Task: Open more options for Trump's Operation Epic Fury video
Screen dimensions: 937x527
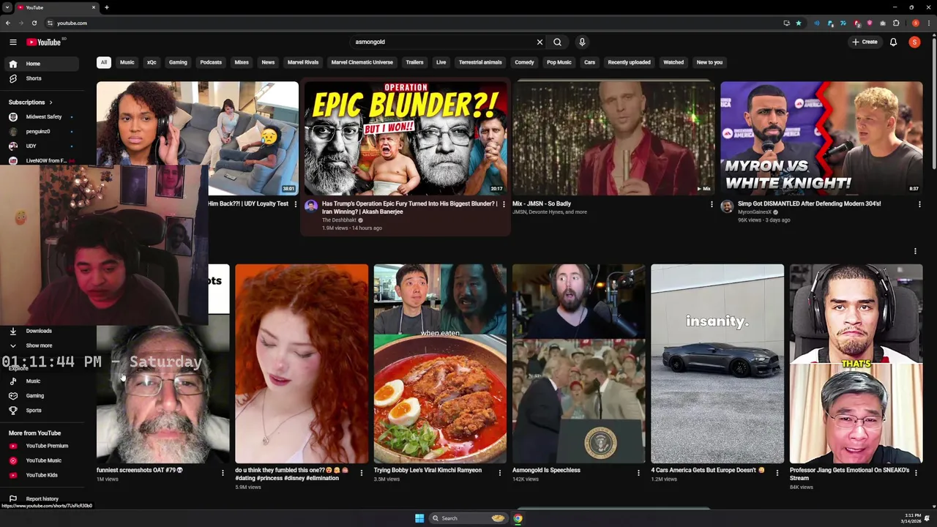Action: (x=504, y=204)
